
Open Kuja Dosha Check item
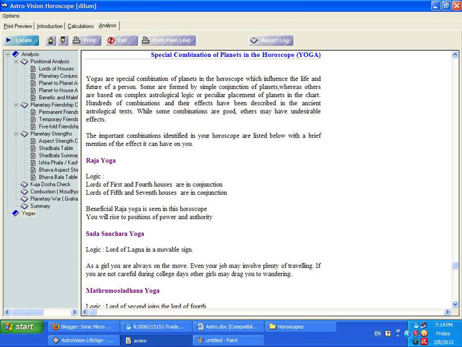point(50,184)
